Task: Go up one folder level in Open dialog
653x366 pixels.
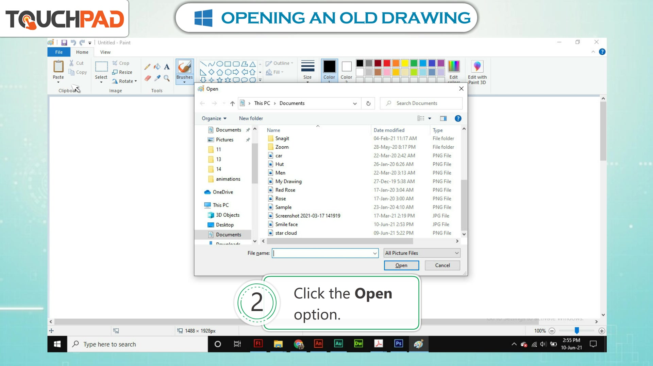Action: pos(232,103)
